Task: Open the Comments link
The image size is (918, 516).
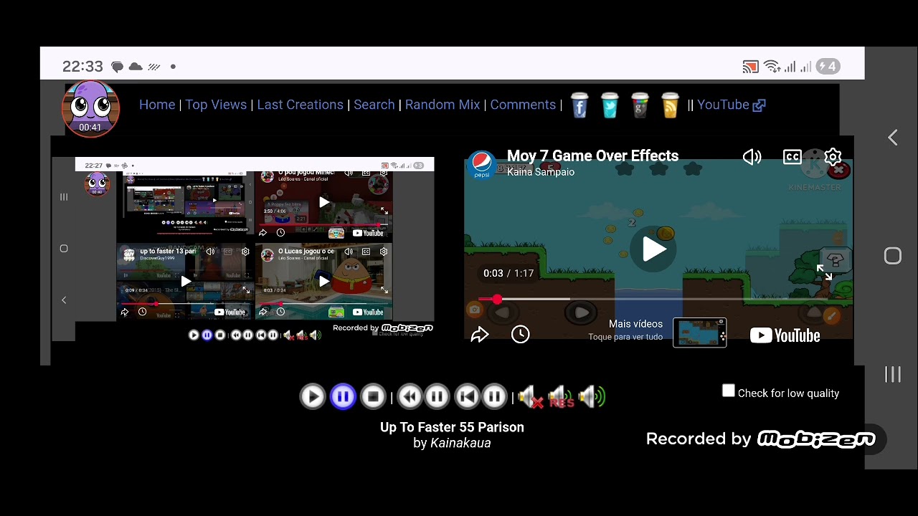Action: pyautogui.click(x=523, y=105)
